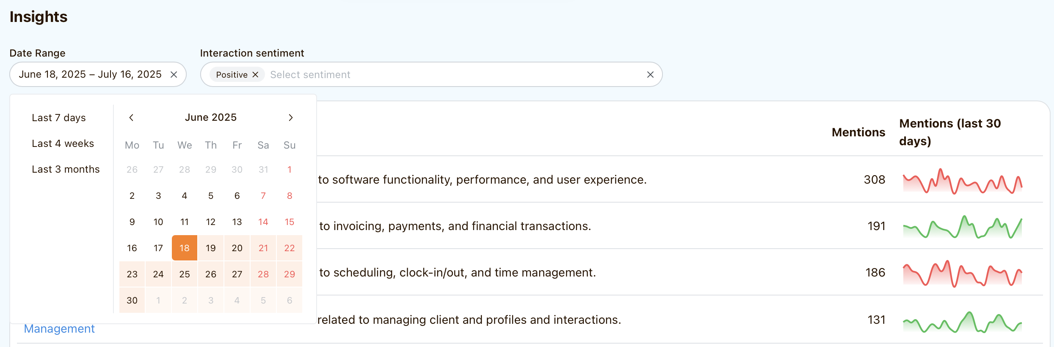Select June 25 on the calendar

pos(185,274)
